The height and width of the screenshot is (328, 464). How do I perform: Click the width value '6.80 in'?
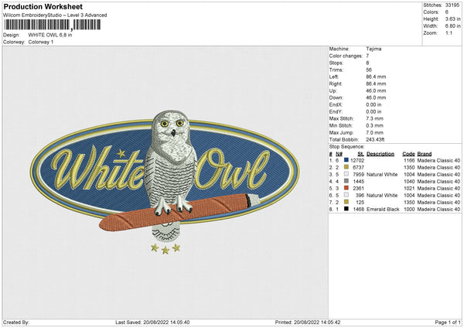(x=452, y=26)
